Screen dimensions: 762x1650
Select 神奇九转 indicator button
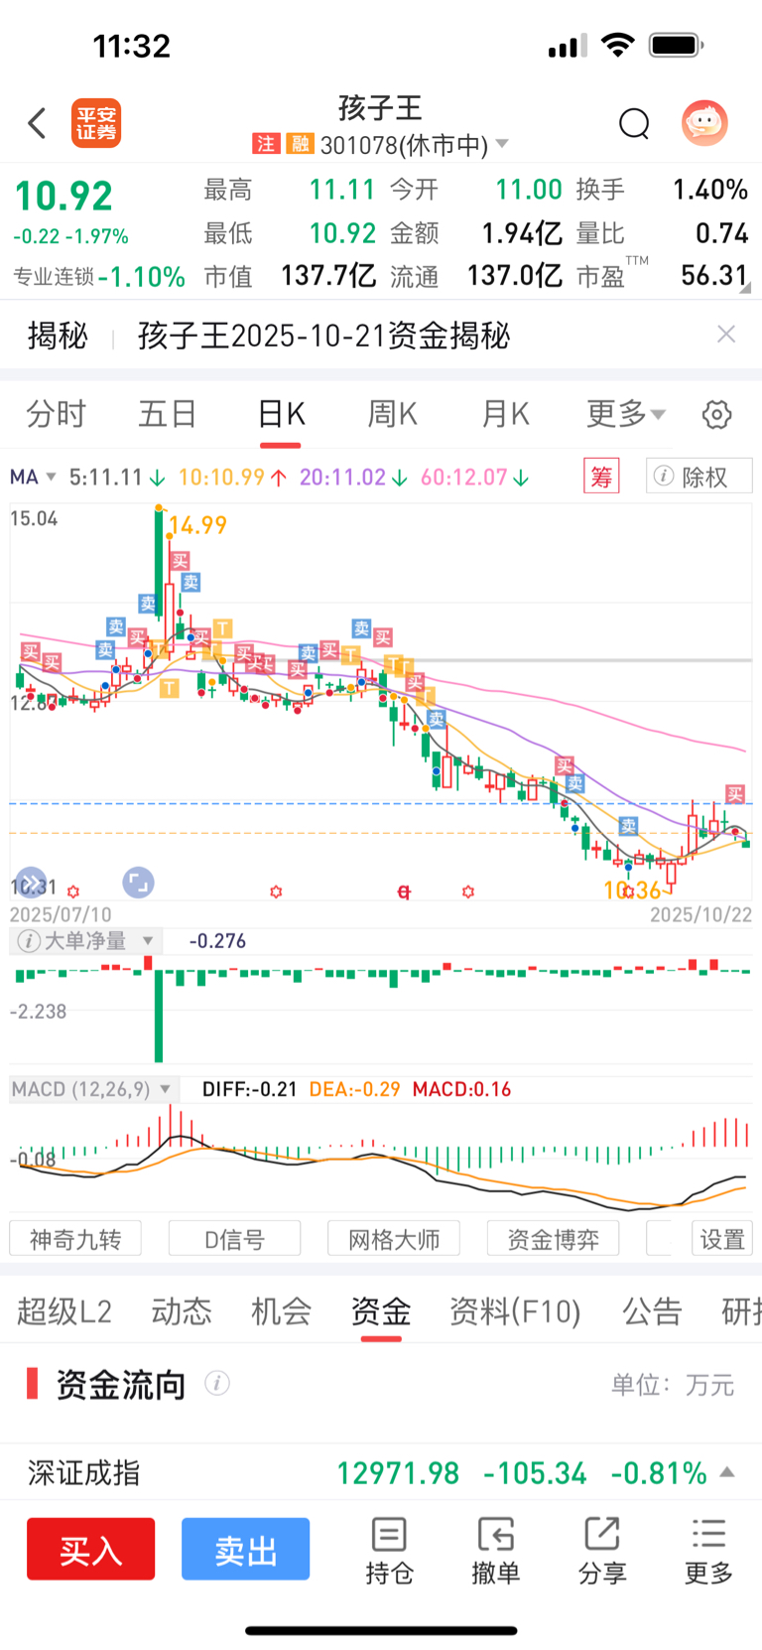click(x=75, y=1239)
